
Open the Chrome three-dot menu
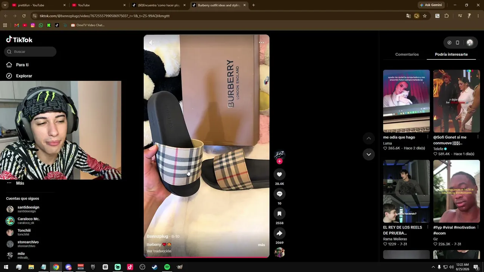pos(478,16)
